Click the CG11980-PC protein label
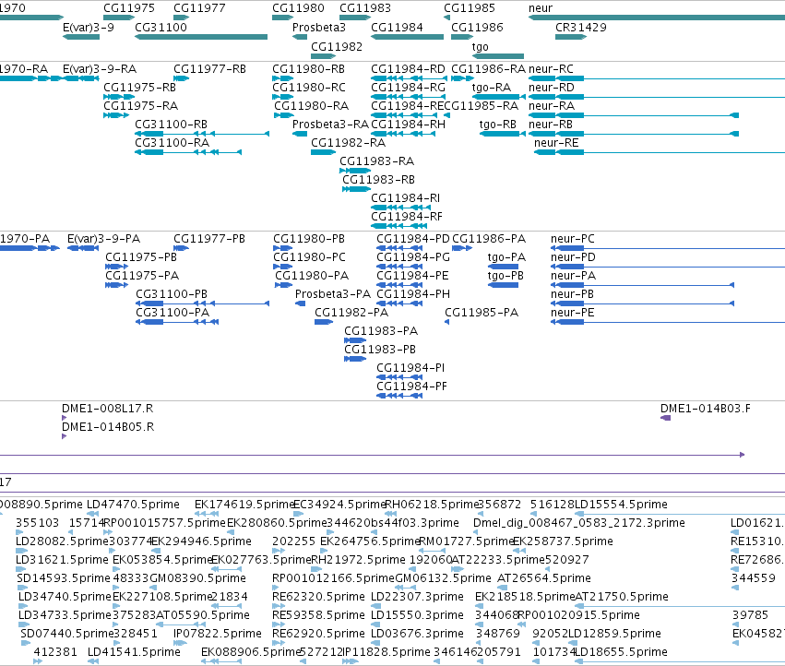Image resolution: width=785 pixels, height=666 pixels. (309, 257)
